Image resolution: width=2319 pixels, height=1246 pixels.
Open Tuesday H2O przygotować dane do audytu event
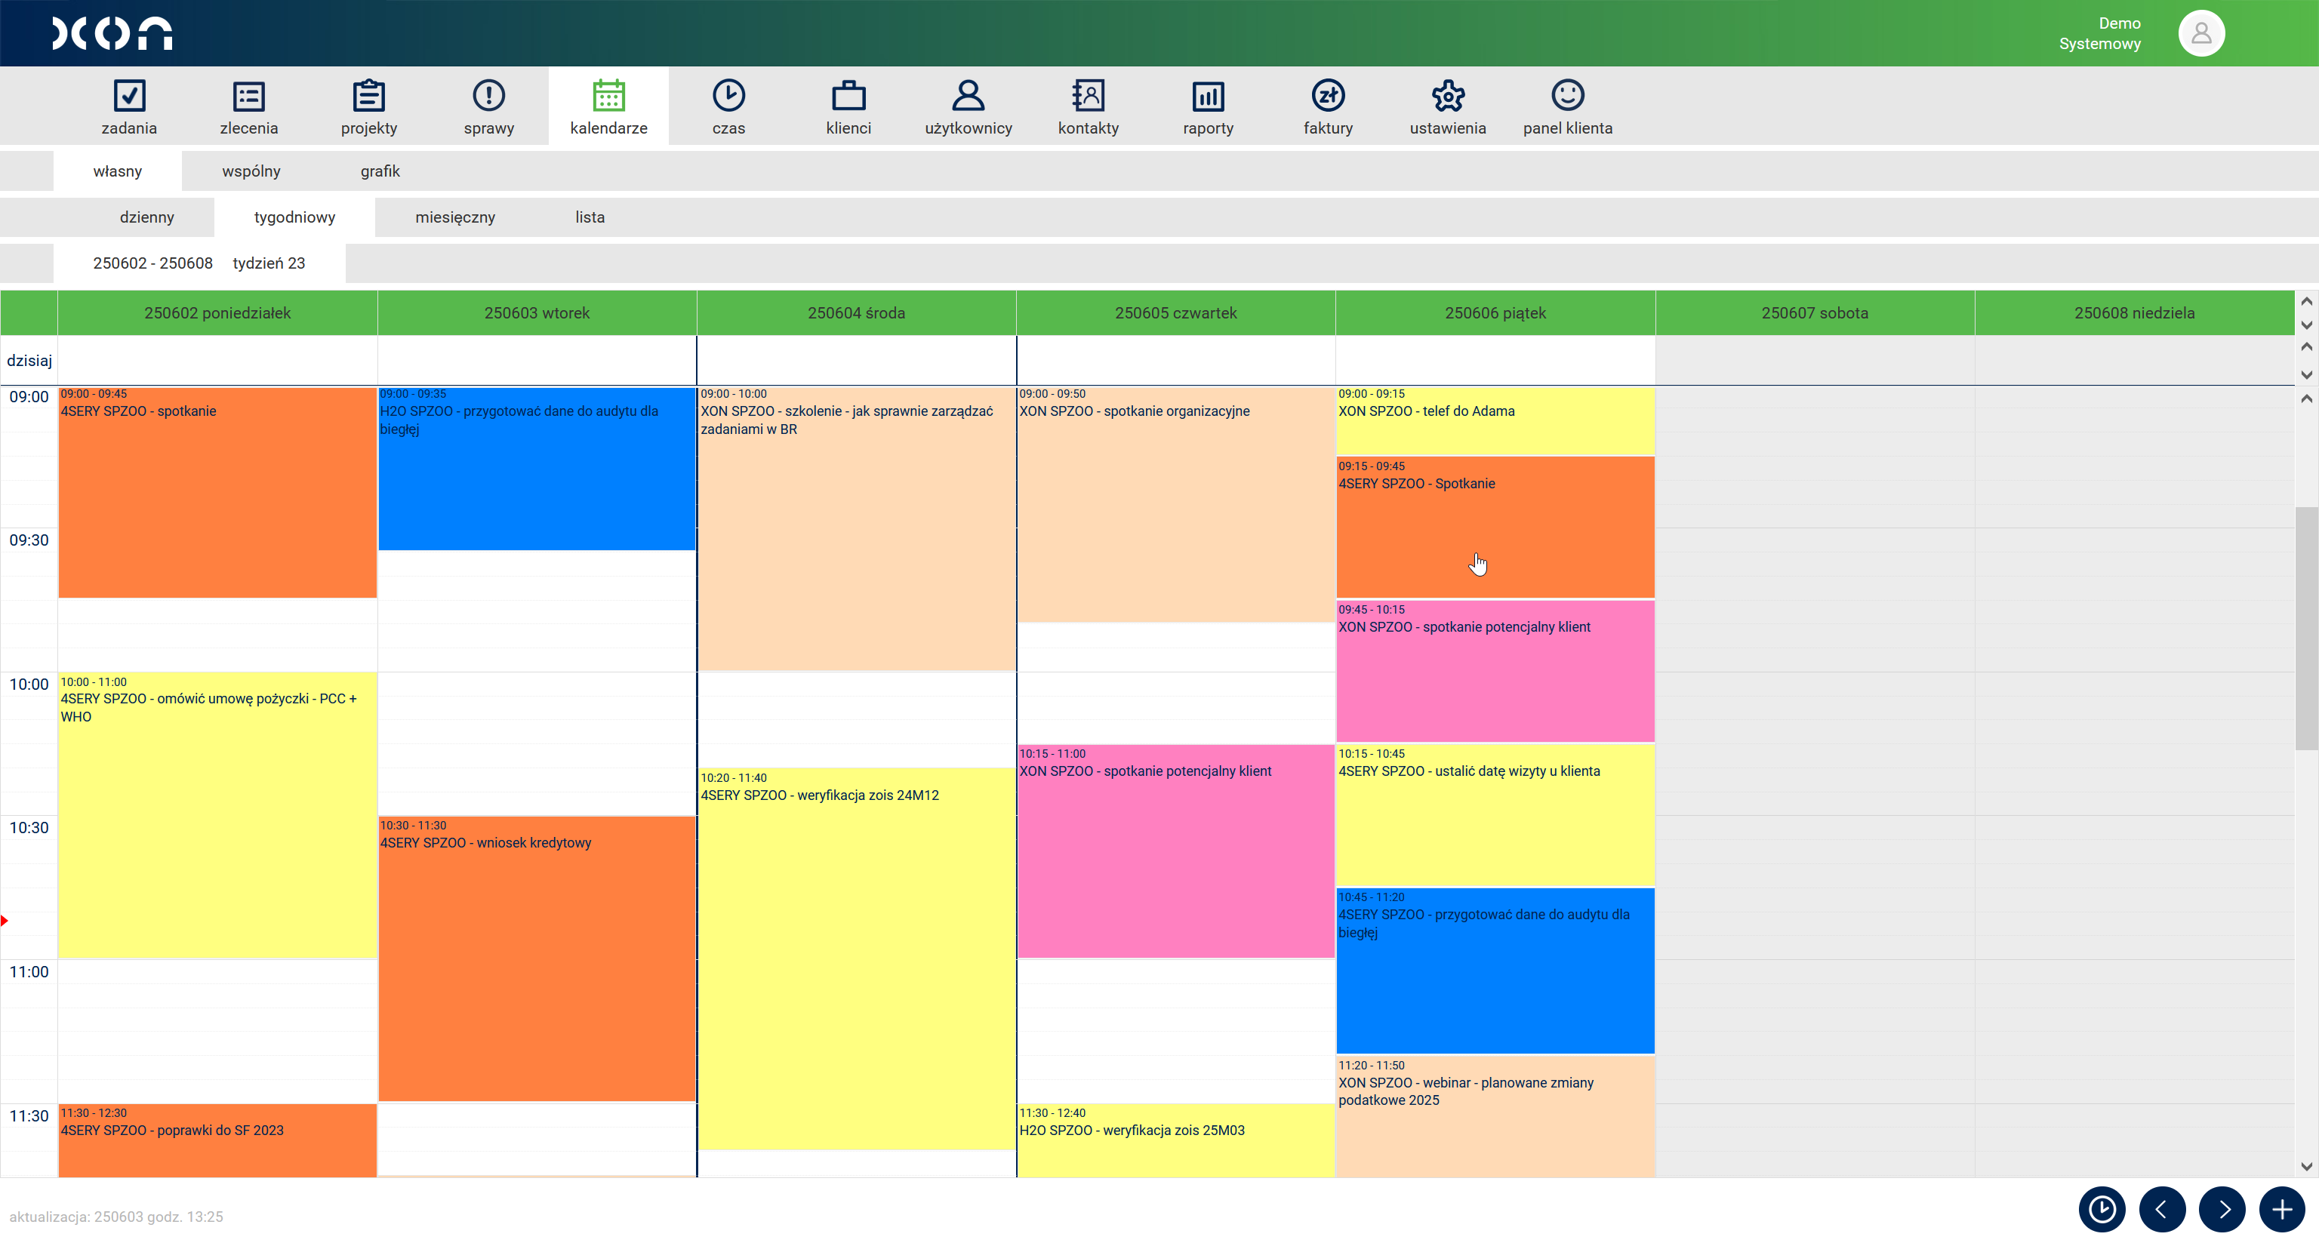click(x=537, y=469)
